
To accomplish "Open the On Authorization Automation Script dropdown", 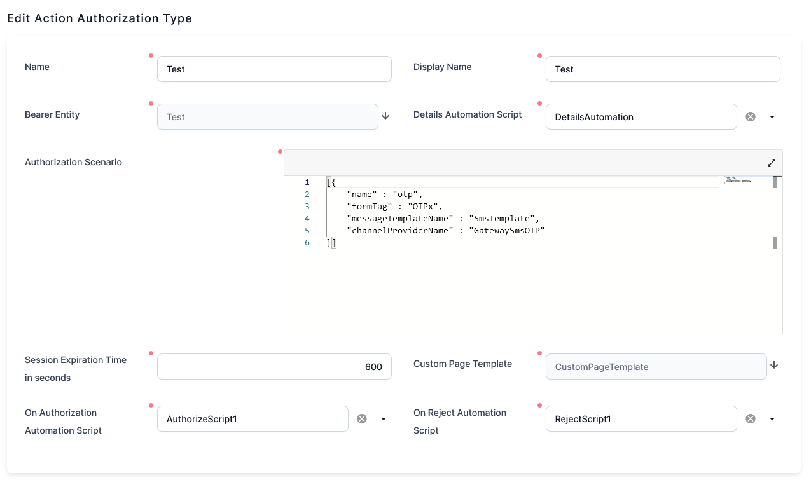I will pyautogui.click(x=384, y=419).
